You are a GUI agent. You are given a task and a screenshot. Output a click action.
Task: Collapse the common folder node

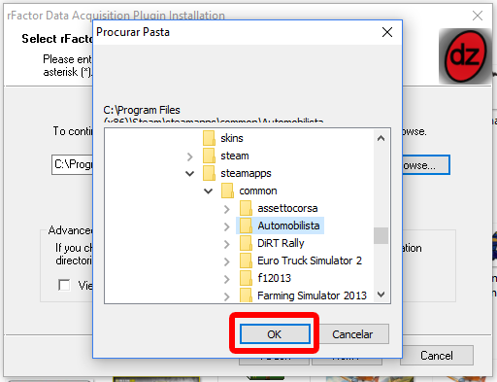[209, 191]
